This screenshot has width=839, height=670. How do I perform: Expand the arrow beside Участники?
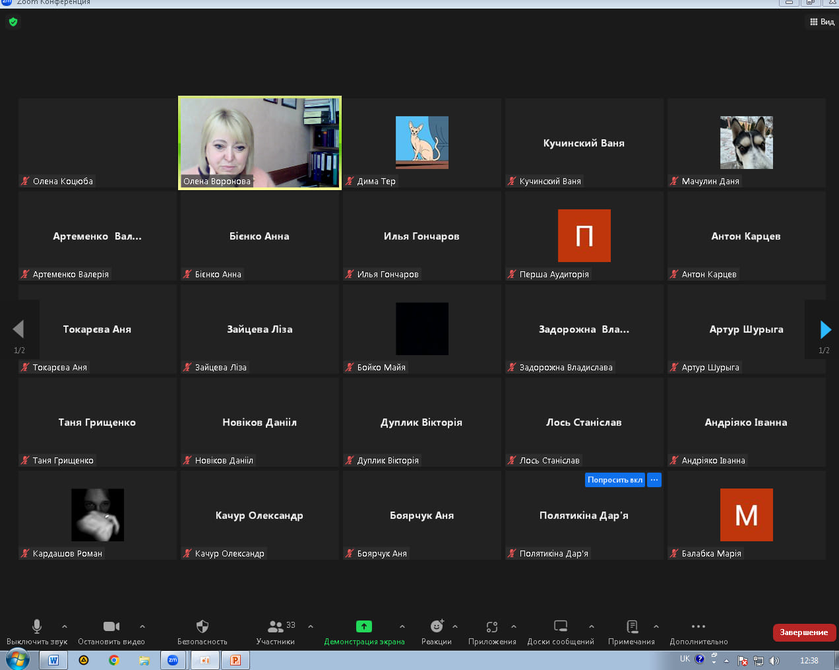(x=311, y=626)
